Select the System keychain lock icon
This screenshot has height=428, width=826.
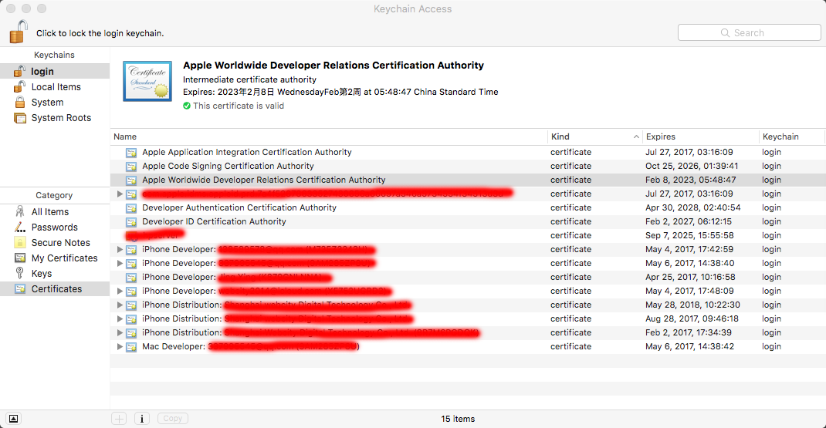20,102
